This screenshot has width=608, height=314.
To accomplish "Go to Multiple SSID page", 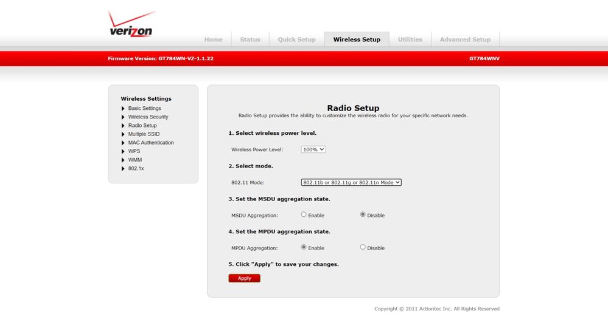I will pos(144,134).
